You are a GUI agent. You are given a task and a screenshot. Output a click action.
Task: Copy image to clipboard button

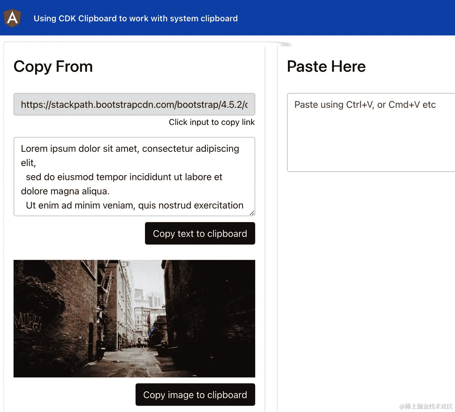tap(195, 395)
